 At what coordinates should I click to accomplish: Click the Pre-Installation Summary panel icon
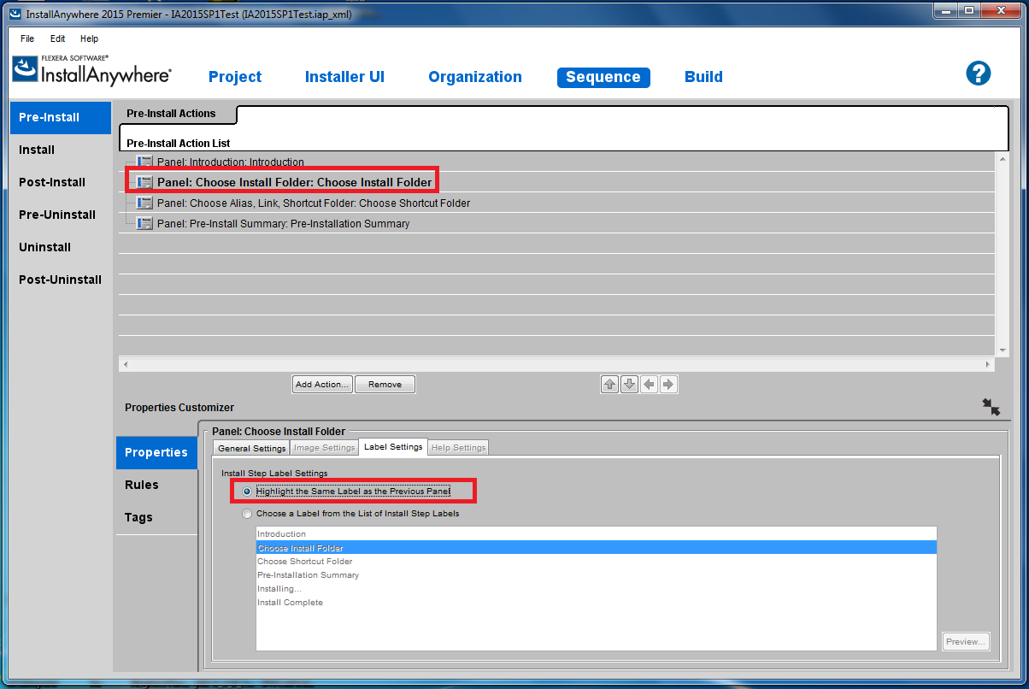(x=145, y=223)
